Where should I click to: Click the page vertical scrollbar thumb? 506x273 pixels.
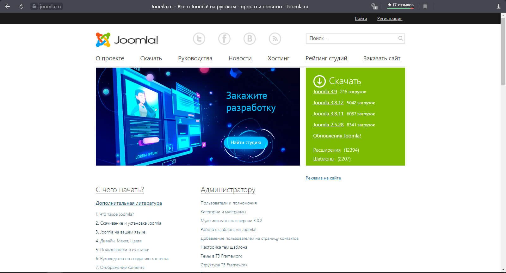click(503, 52)
